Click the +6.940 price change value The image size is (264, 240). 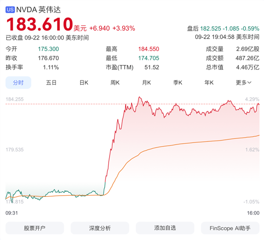[x=99, y=28]
